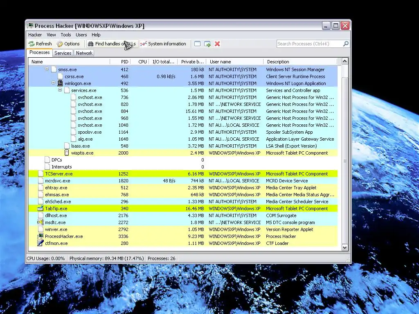The image size is (419, 314).
Task: Select the ehmsas.exe process row
Action: [x=183, y=194]
